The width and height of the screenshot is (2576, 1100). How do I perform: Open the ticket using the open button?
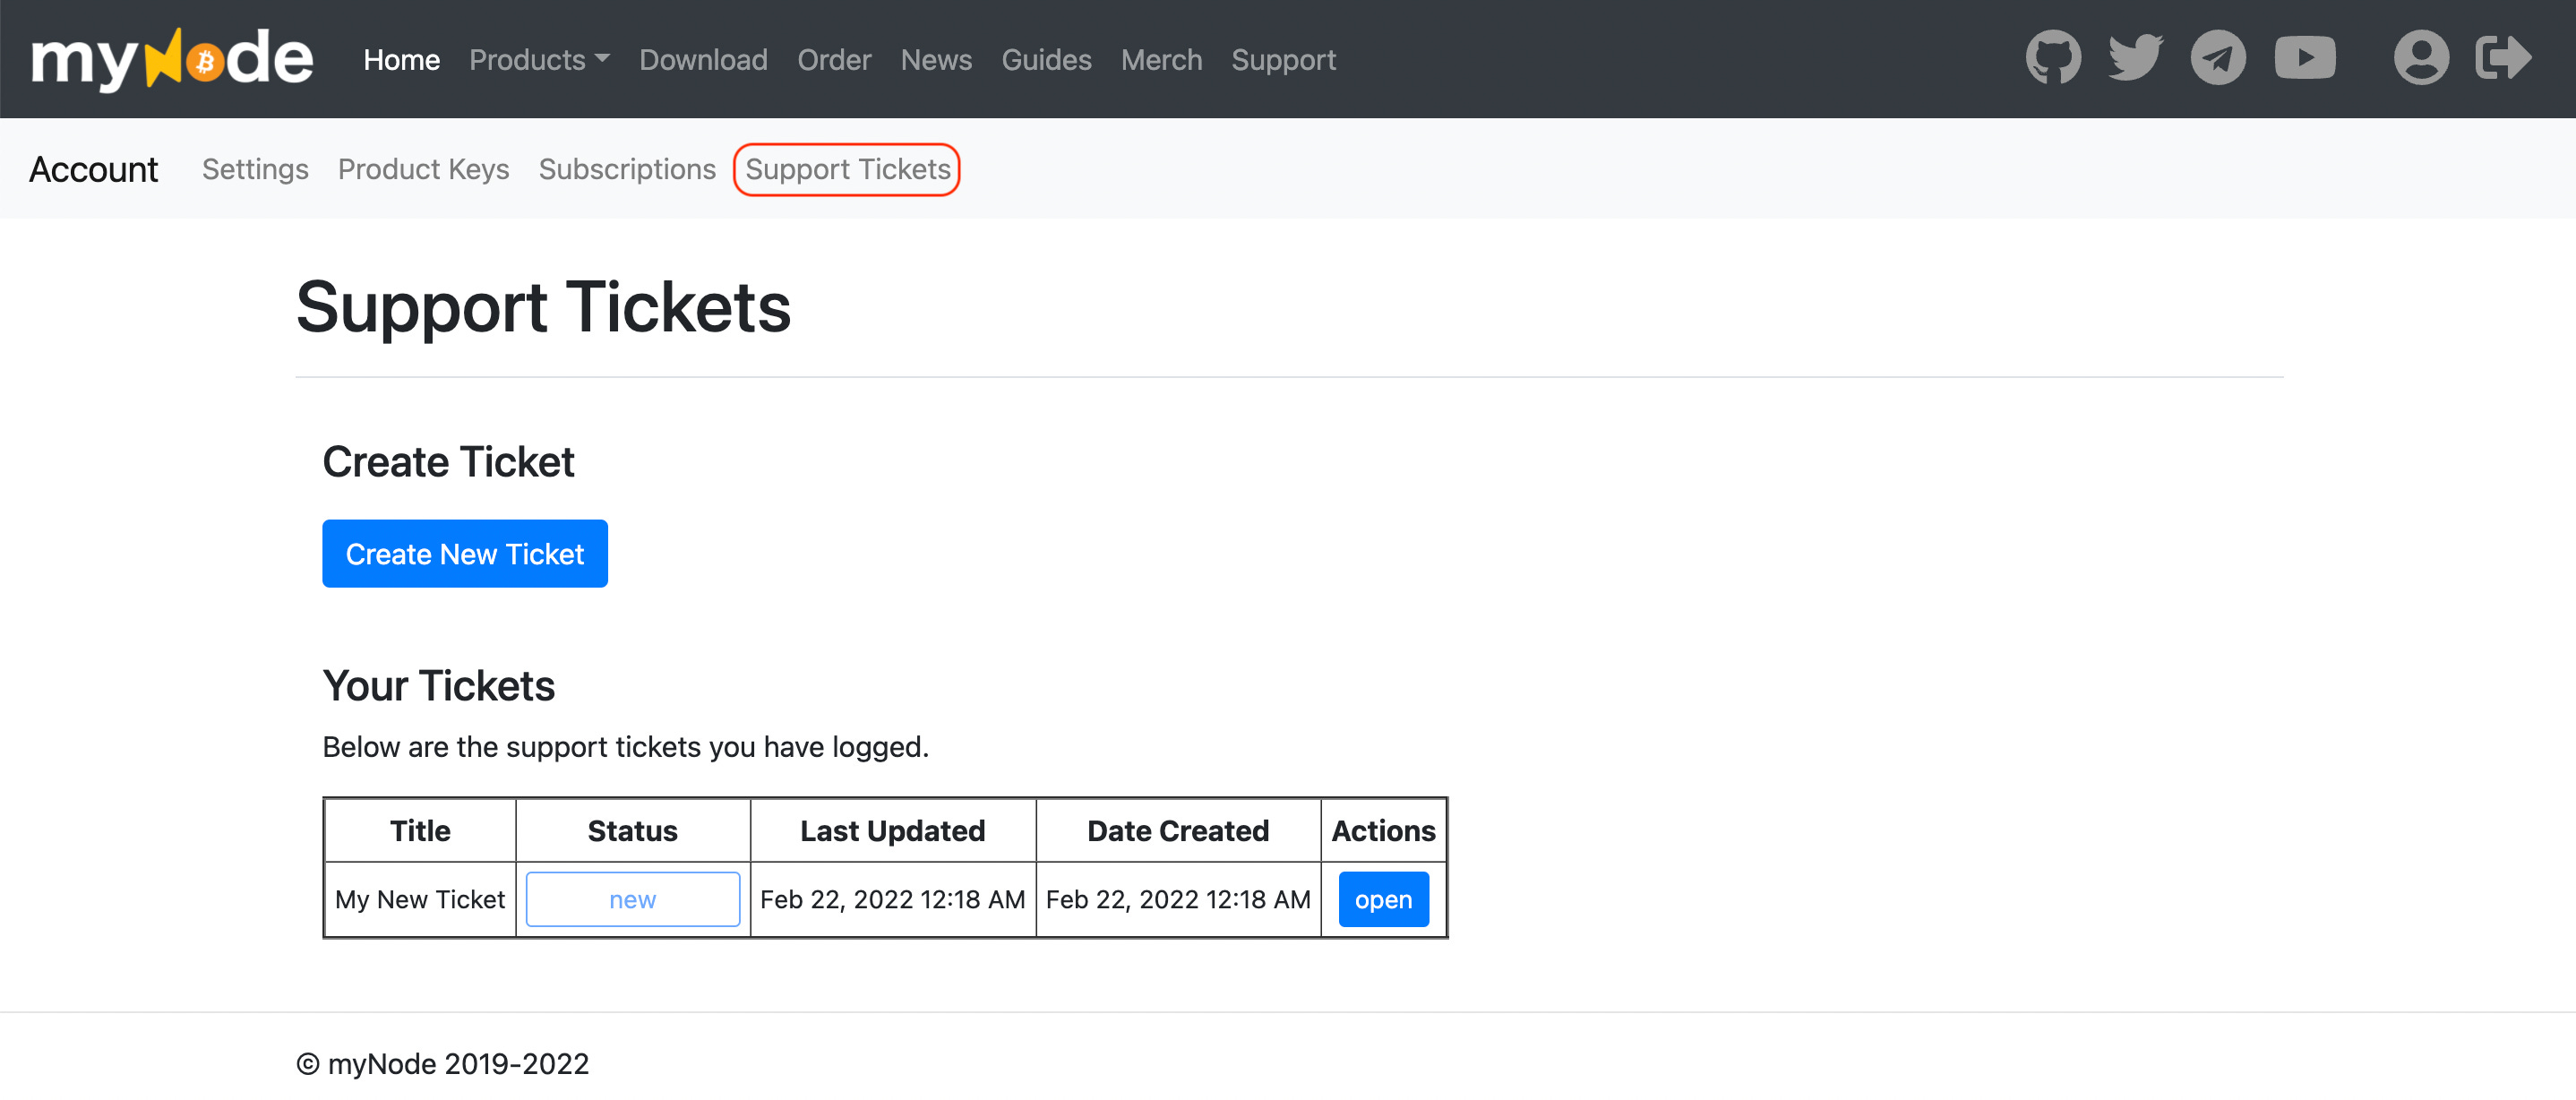click(x=1383, y=899)
